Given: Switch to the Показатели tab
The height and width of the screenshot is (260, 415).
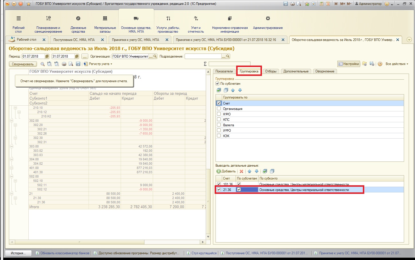Looking at the screenshot, I should tap(224, 71).
